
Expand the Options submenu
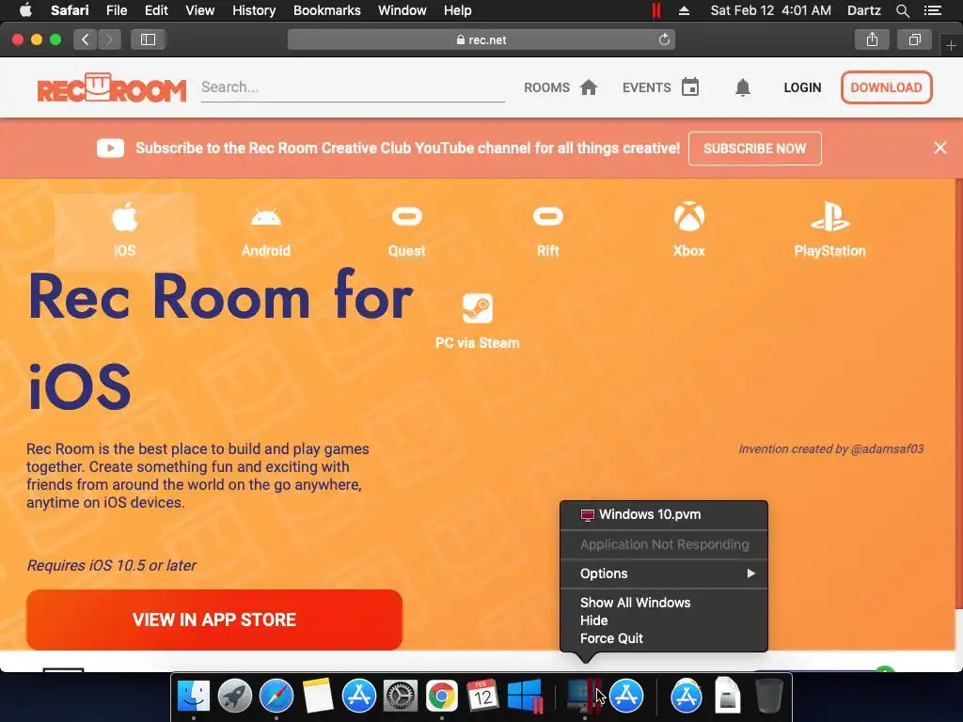click(x=664, y=573)
